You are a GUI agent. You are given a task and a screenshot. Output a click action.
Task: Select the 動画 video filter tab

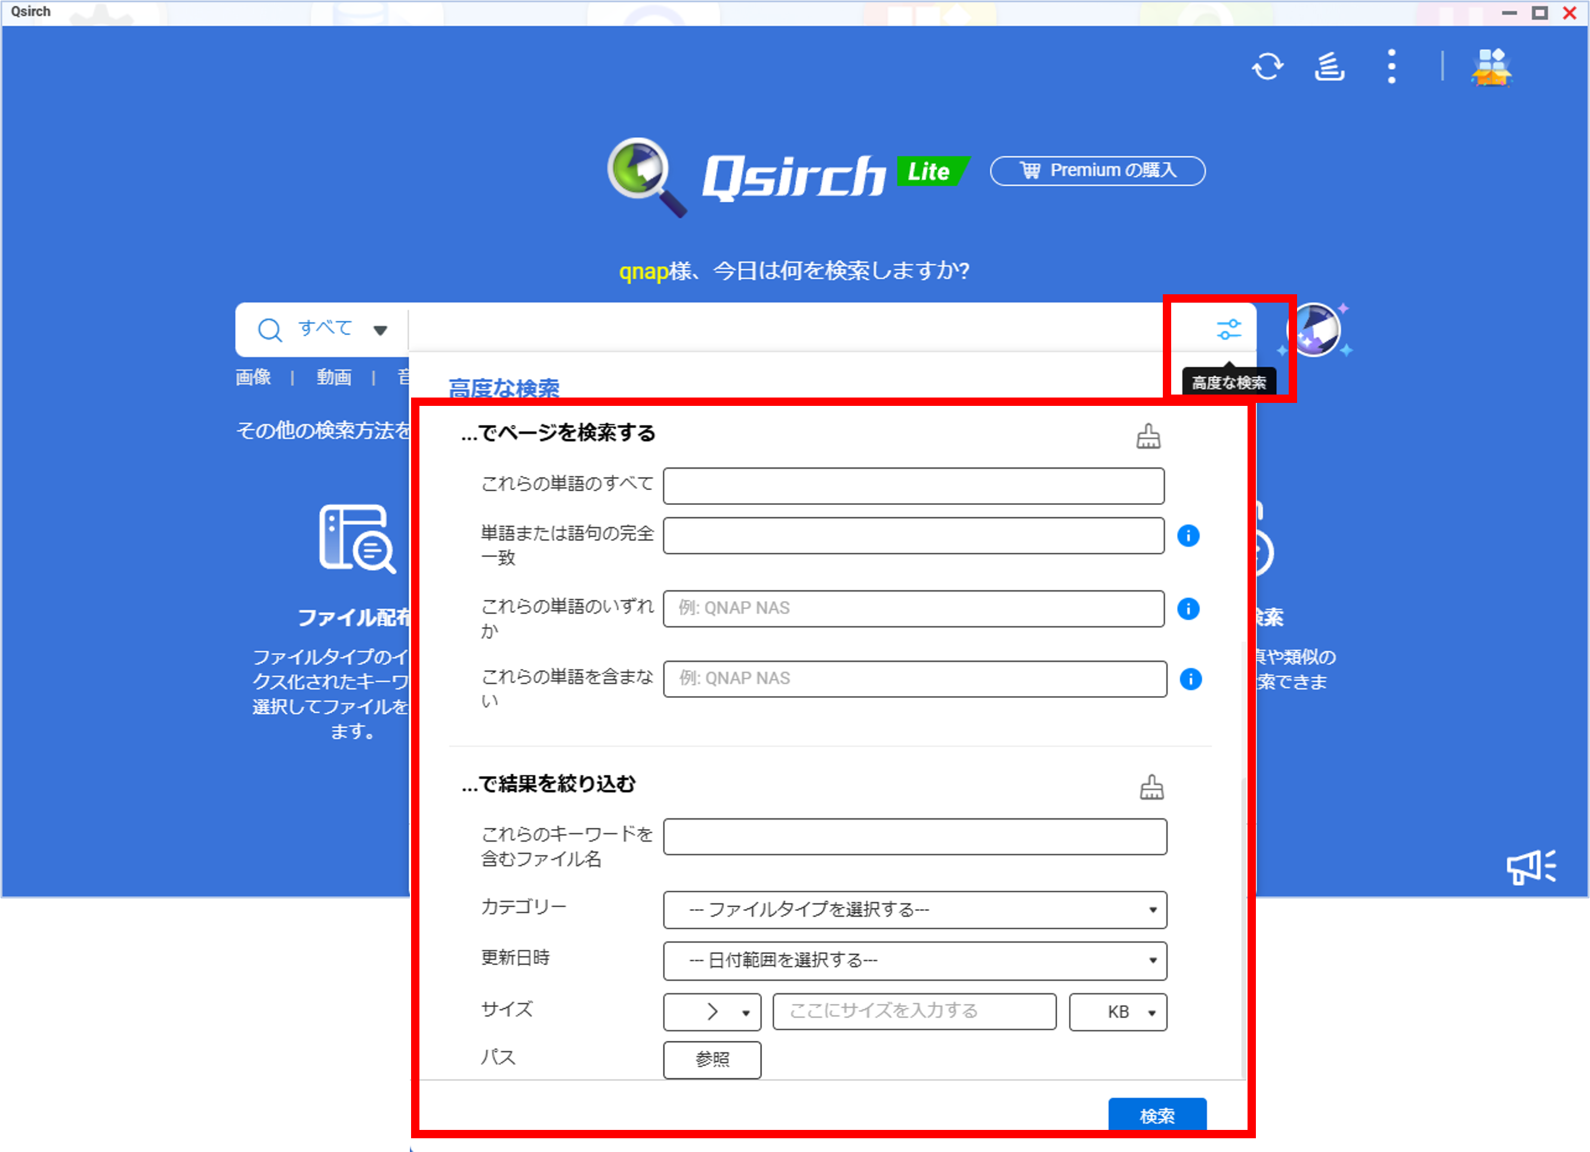pos(334,377)
